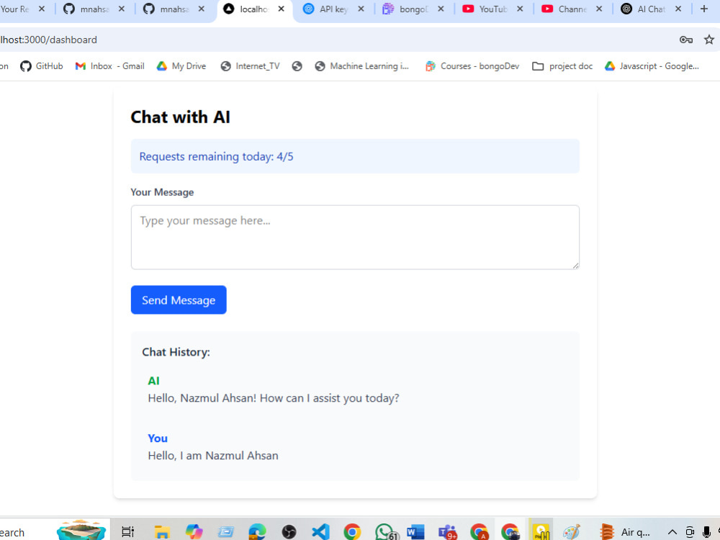
Task: Focus the Your Message text area
Action: 355,237
